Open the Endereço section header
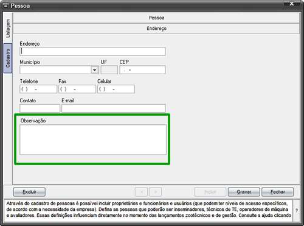Image resolution: width=304 pixels, height=226 pixels. (x=156, y=29)
